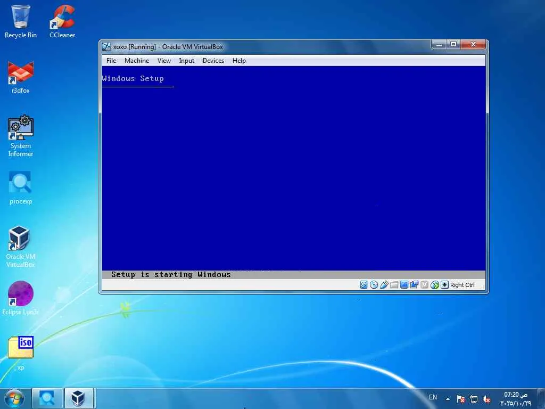Select the Recycle Bin desktop icon
This screenshot has width=545, height=409.
[21, 21]
